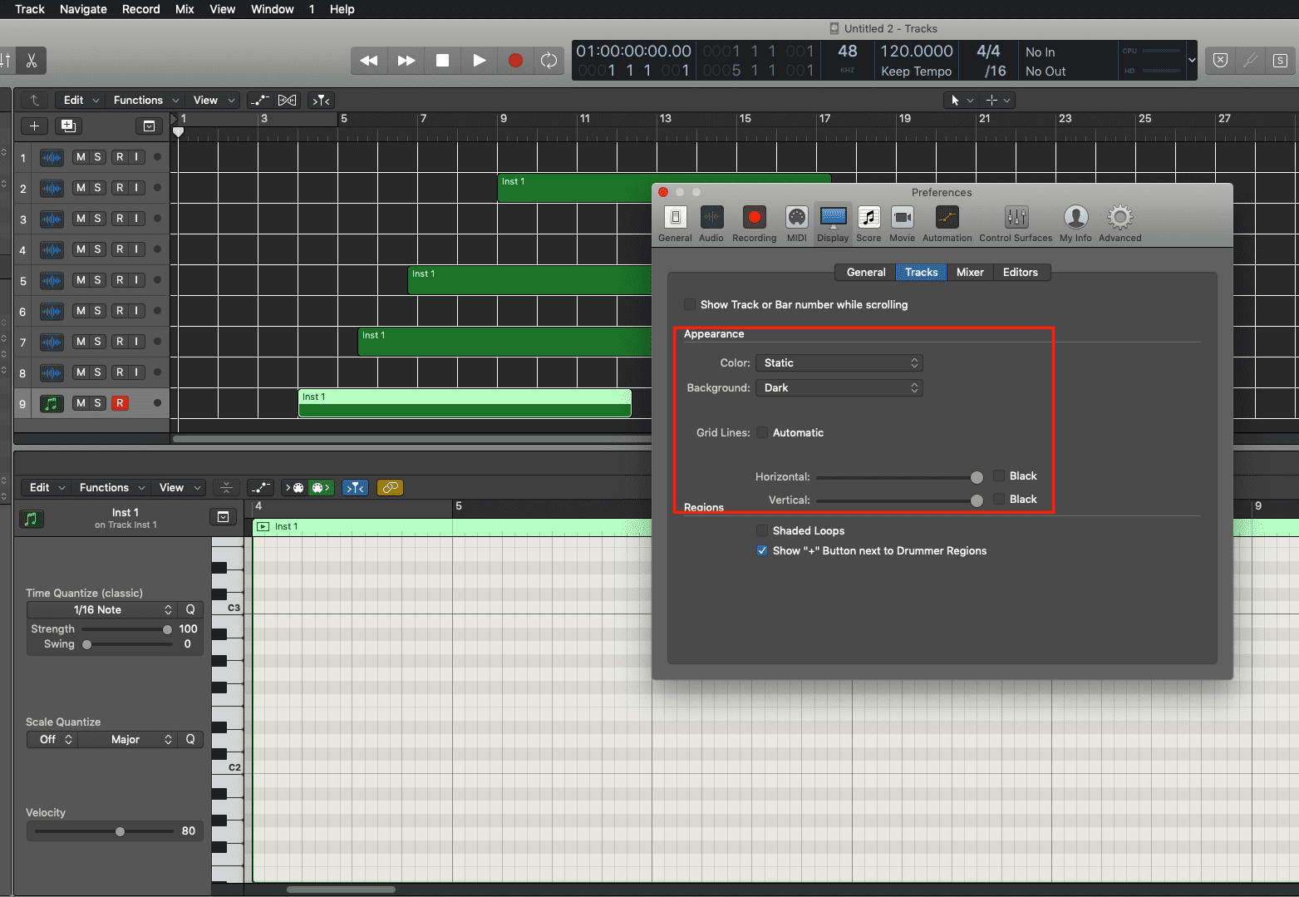Open the Mix menu
This screenshot has width=1299, height=897.
pyautogui.click(x=185, y=9)
